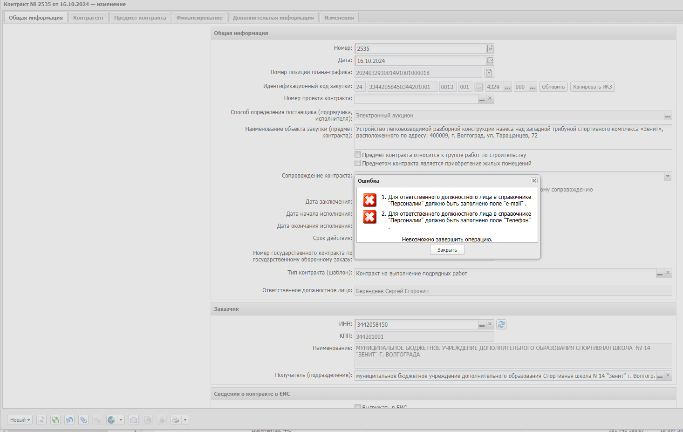Expand the dropdown arrow beside the printer icon

click(x=185, y=420)
